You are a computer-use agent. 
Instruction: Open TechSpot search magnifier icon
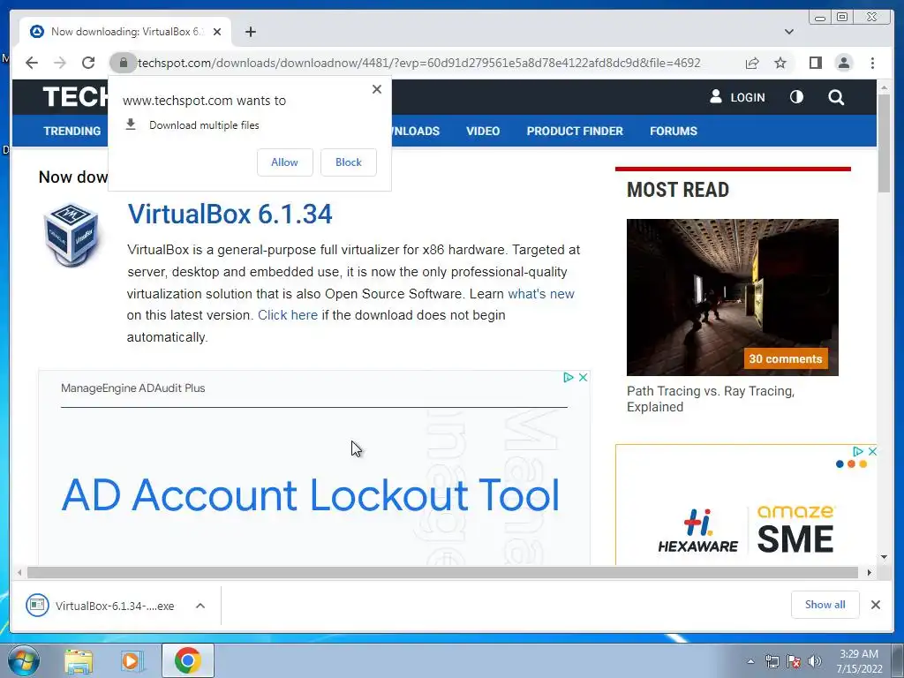(835, 97)
